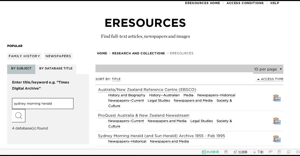Screen dimensions: 300x156
Task: Open the 10 per page dropdown
Action: click(x=268, y=69)
